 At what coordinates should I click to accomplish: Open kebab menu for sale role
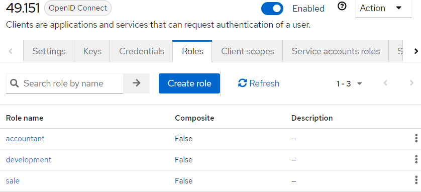click(x=416, y=180)
